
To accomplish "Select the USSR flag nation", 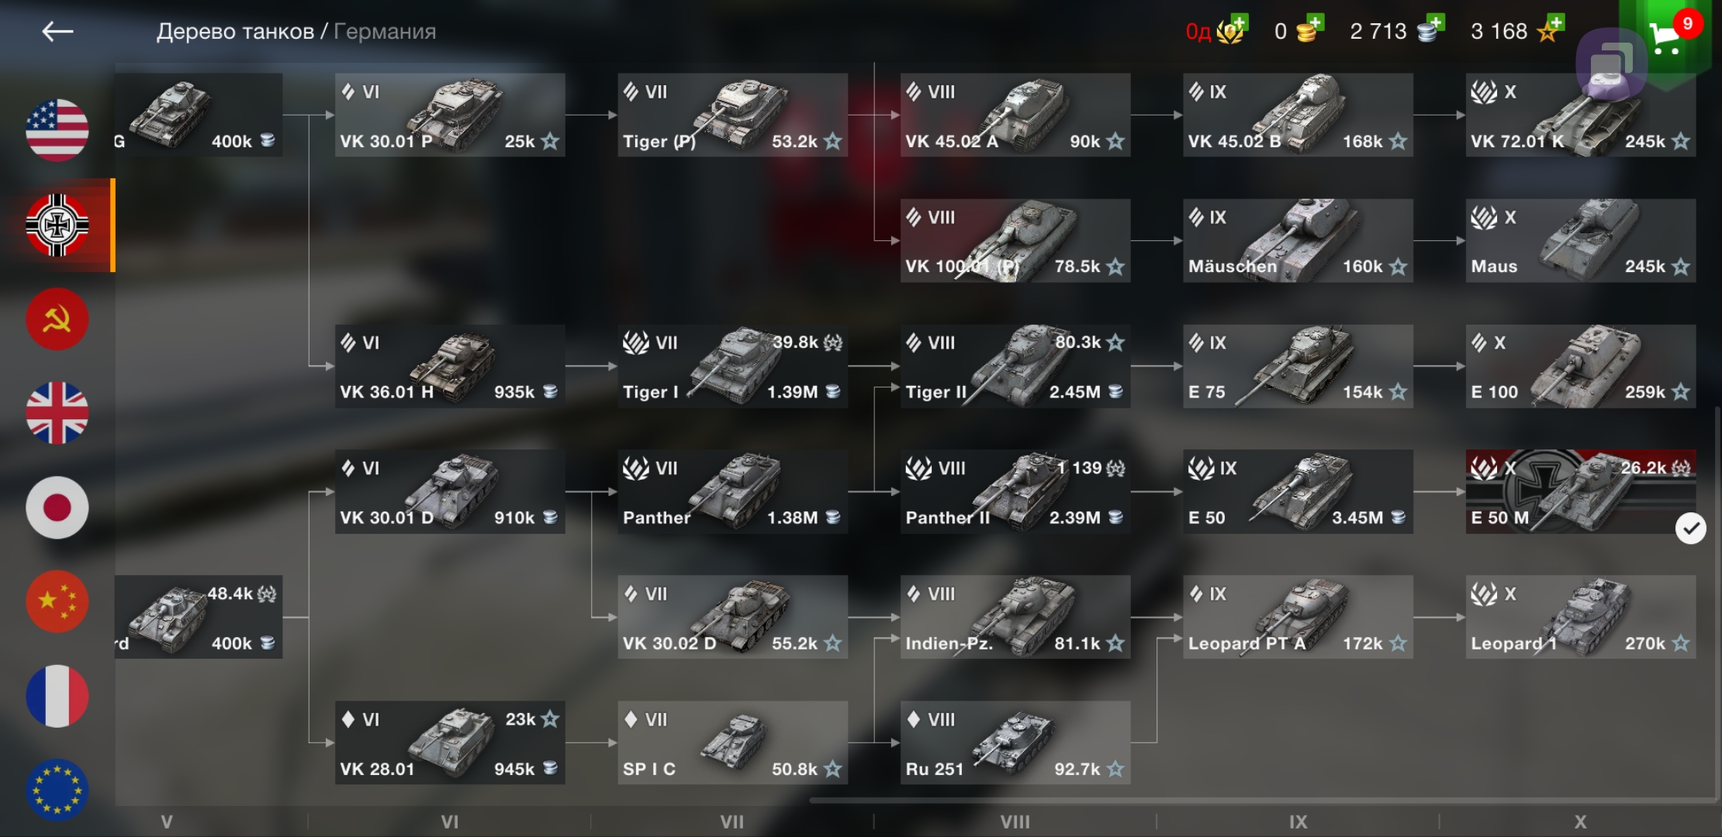I will [x=57, y=319].
